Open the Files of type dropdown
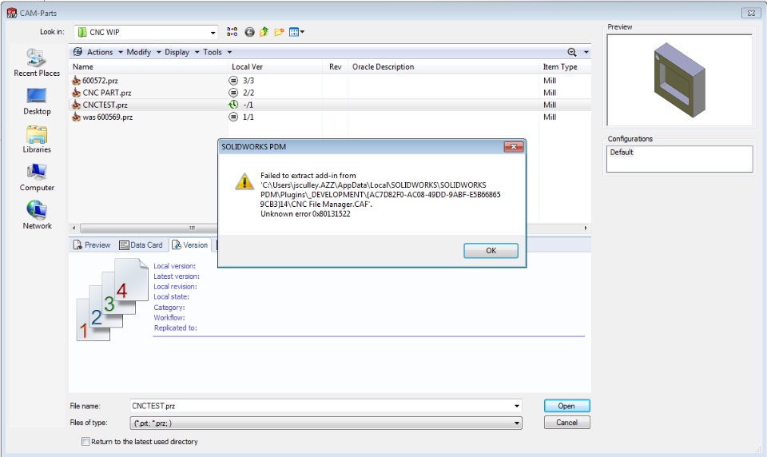This screenshot has height=457, width=767. pyautogui.click(x=326, y=423)
